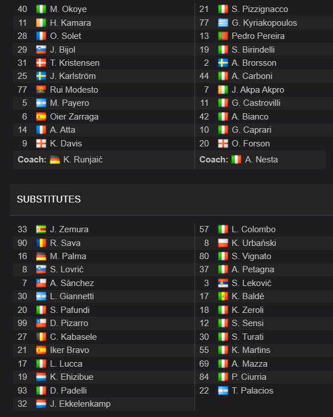The image size is (333, 417).
Task: Select substitute J. Ekkelenkamp
Action: pyautogui.click(x=80, y=404)
